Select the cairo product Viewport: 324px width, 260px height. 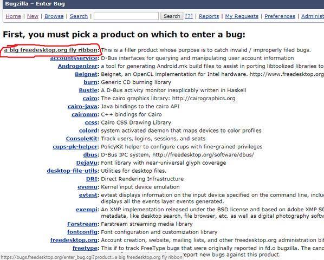(90, 98)
